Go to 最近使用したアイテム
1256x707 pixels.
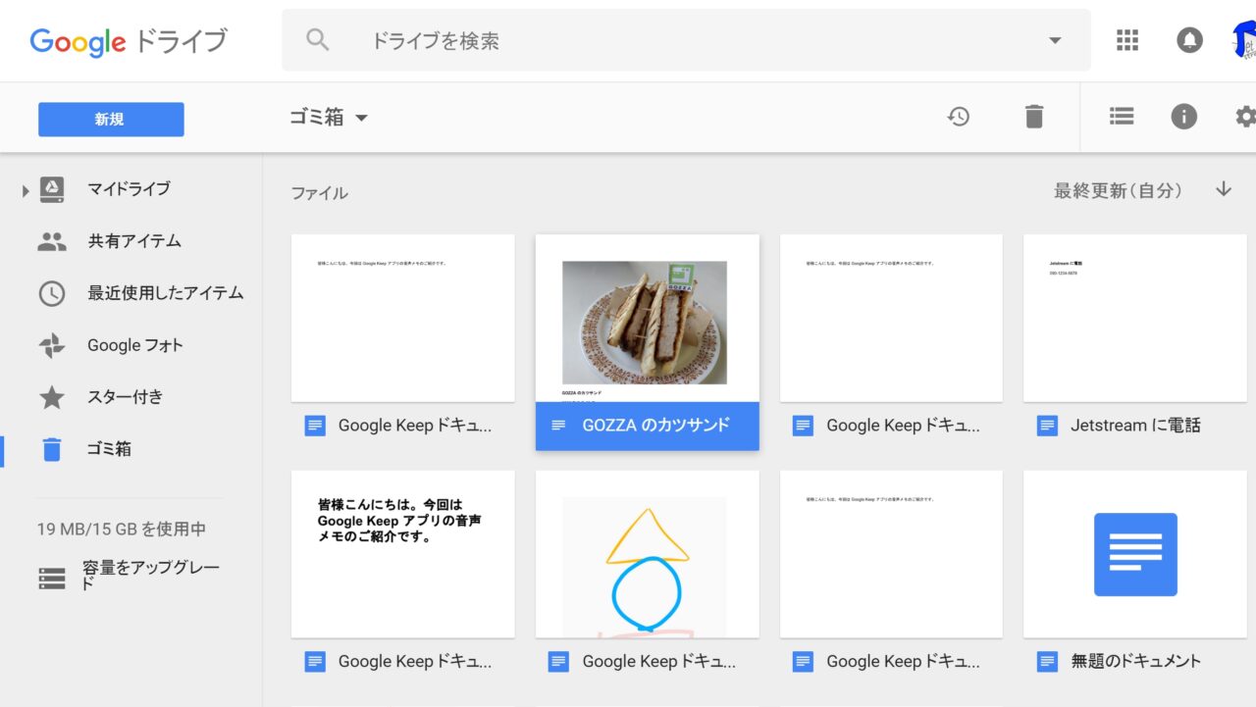coord(165,293)
